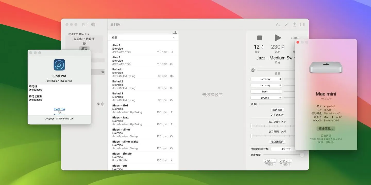Open the 1个小节 count-in dropdown
This screenshot has width=371, height=185.
(x=283, y=149)
